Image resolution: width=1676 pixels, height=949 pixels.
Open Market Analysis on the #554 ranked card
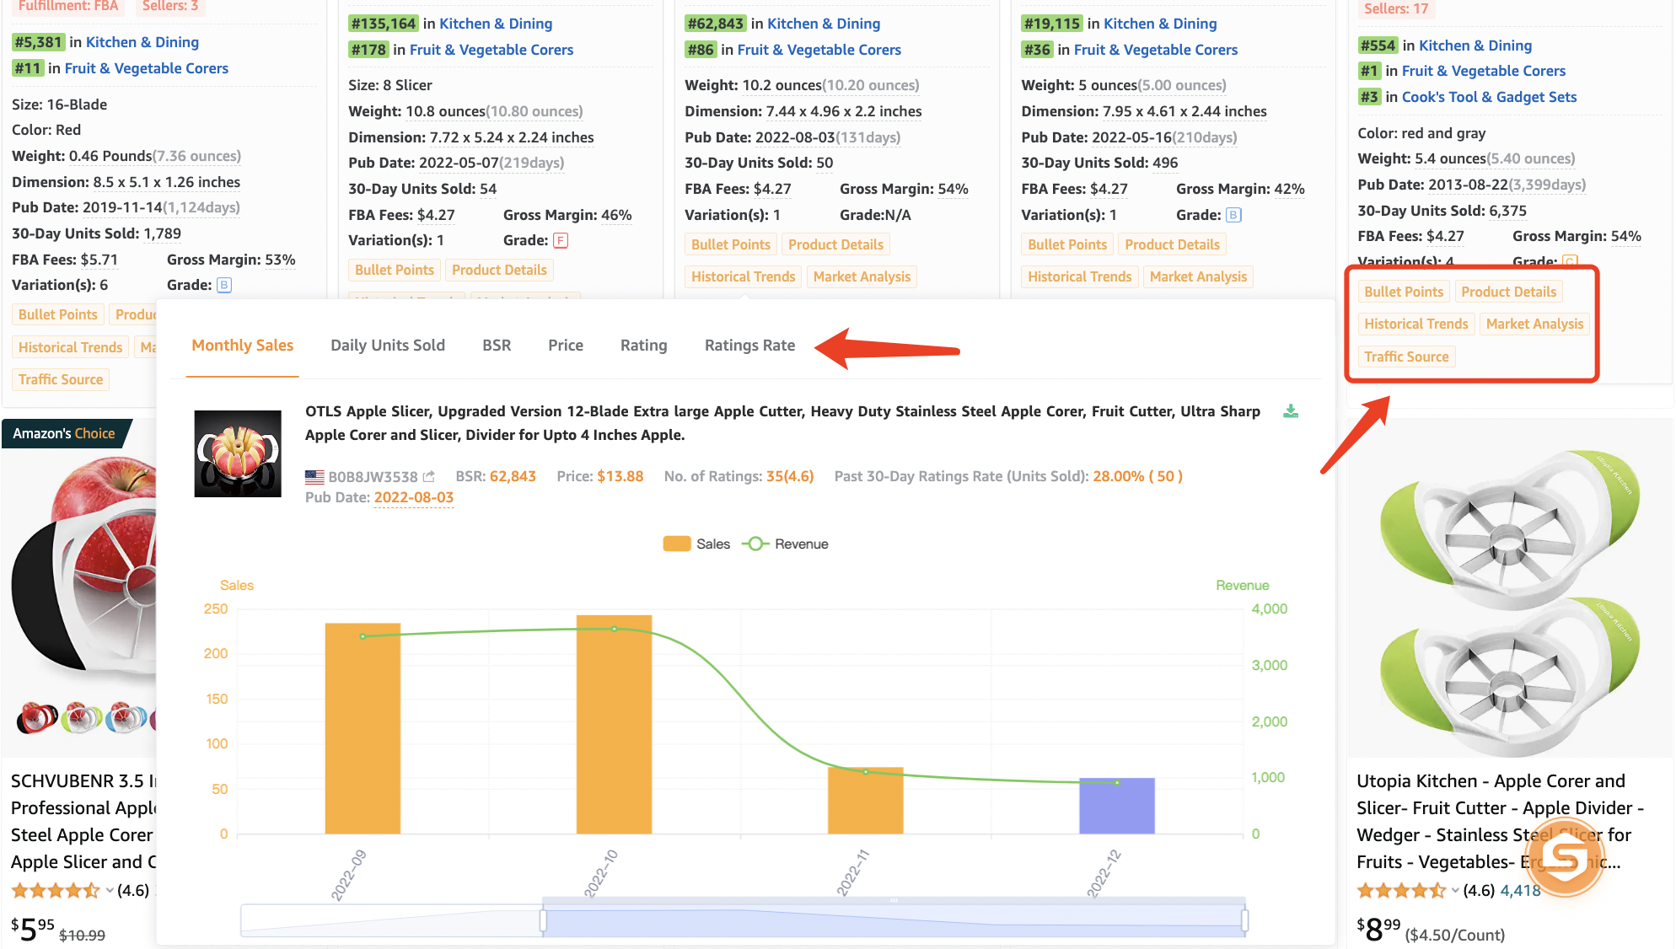tap(1534, 324)
